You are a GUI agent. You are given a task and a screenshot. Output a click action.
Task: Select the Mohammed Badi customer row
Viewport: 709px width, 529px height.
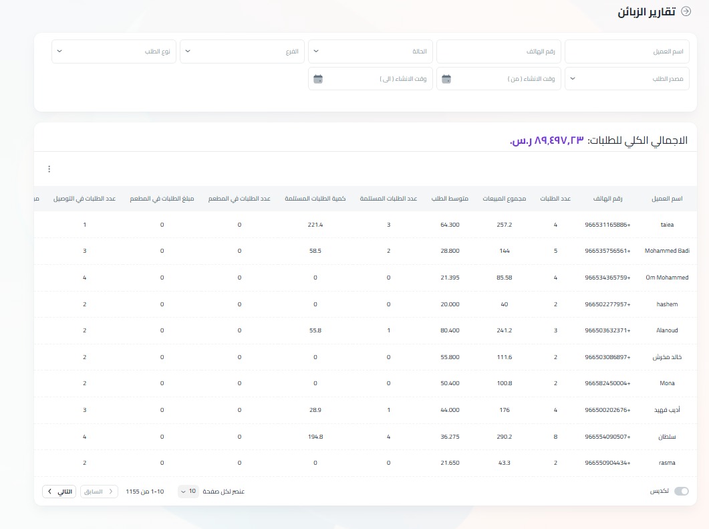[666, 251]
